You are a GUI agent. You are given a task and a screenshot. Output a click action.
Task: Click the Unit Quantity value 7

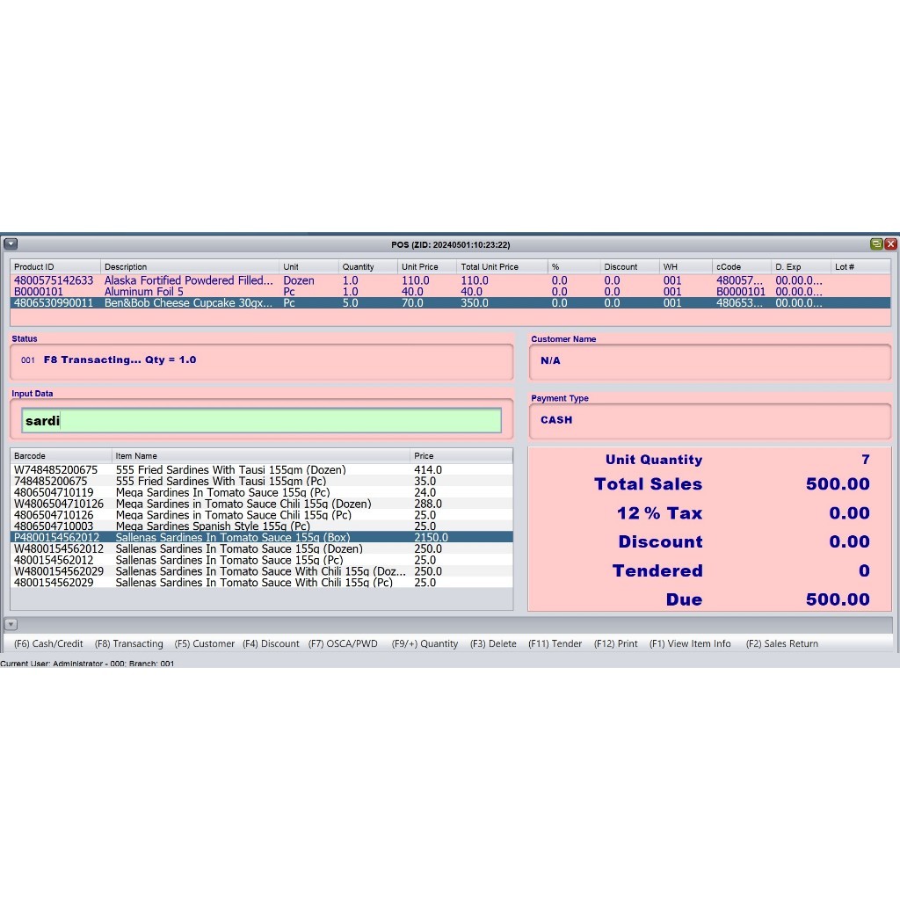pyautogui.click(x=866, y=459)
